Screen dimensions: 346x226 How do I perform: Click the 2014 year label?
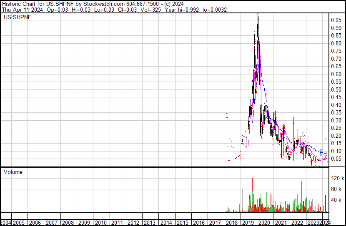(166, 223)
